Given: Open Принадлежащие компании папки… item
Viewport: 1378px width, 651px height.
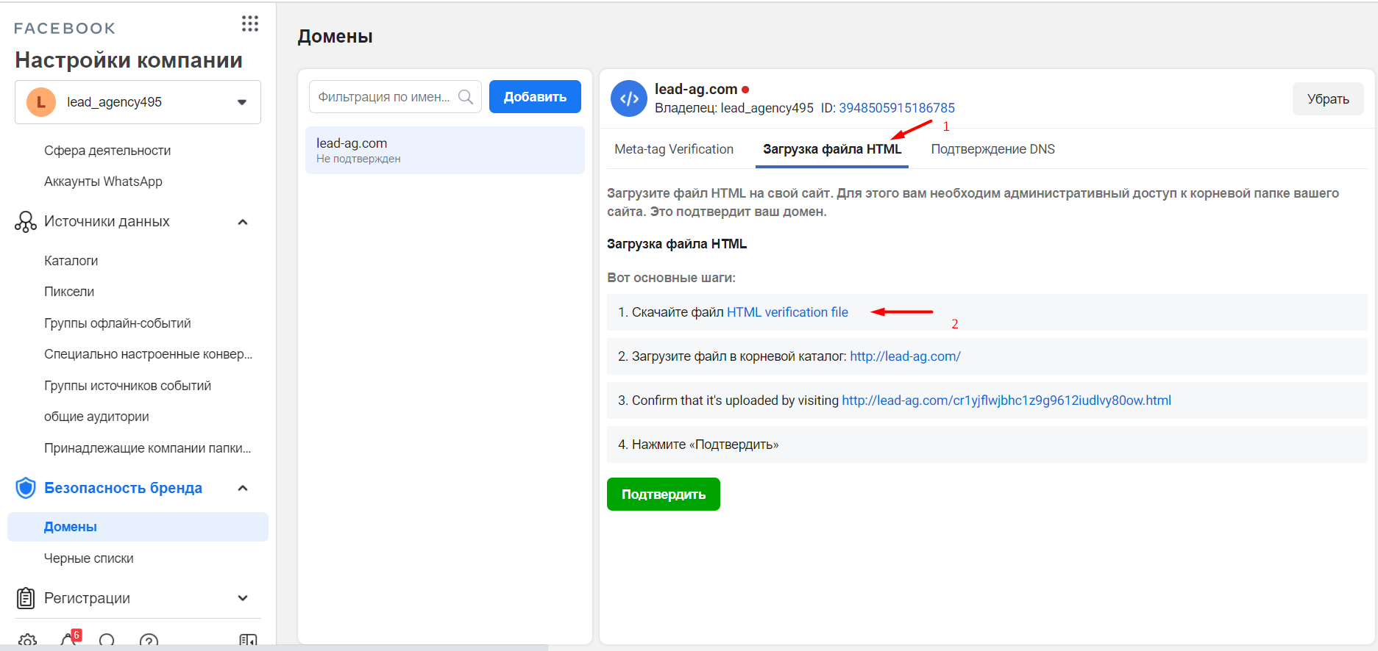Looking at the screenshot, I should click(147, 448).
